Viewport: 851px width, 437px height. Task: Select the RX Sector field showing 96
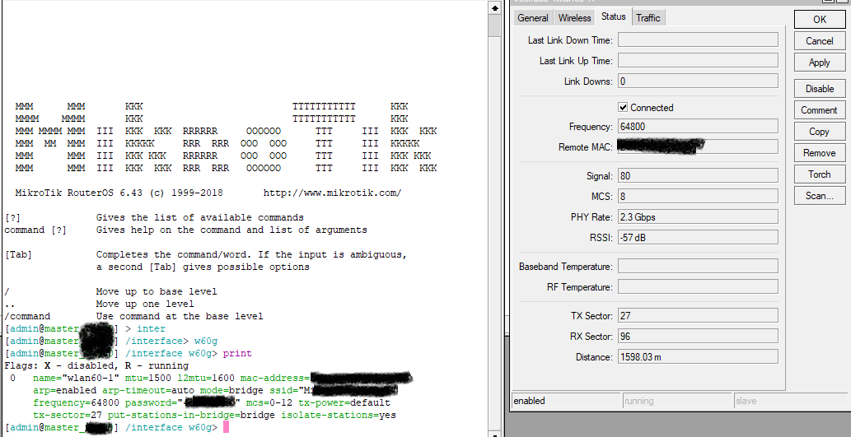coord(698,336)
